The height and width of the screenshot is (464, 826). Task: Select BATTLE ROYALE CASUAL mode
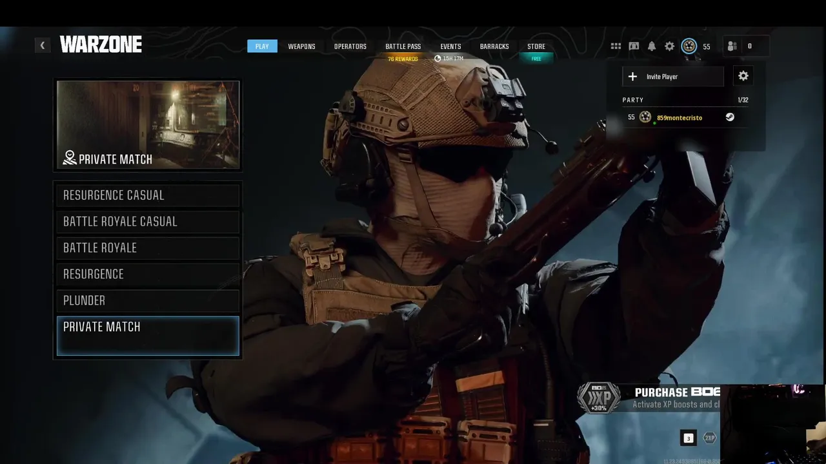tap(148, 222)
